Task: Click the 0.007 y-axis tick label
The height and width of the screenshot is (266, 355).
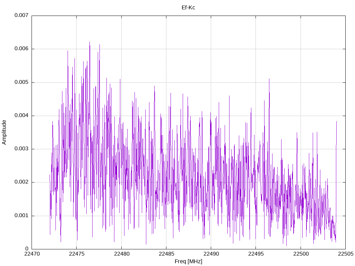Action: 21,15
